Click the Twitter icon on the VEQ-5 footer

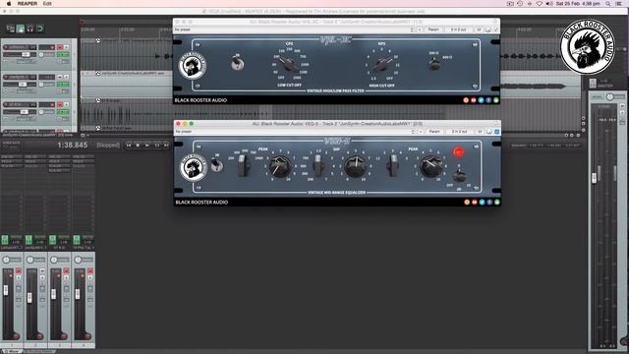tap(482, 203)
